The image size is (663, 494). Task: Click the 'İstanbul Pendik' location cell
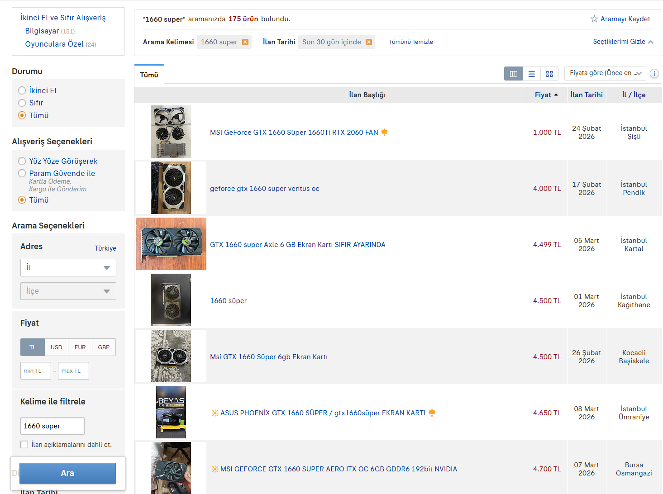(634, 189)
